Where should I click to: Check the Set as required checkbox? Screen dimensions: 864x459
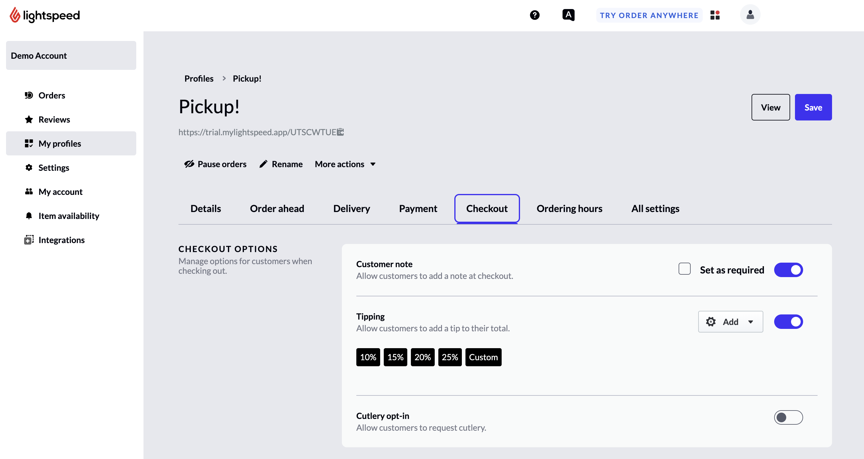(684, 269)
